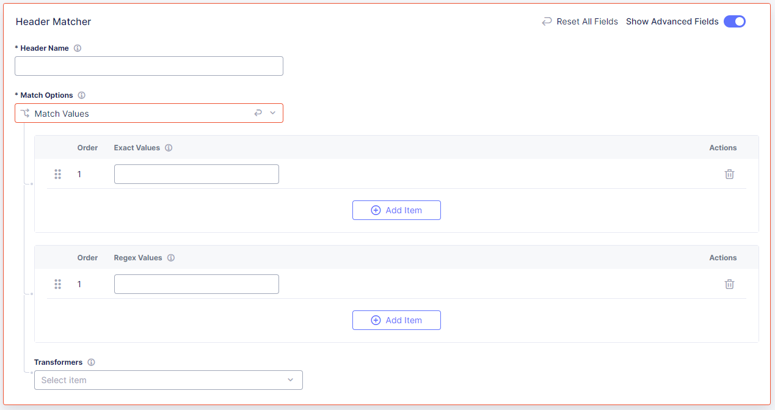
Task: Open the Transformers info tooltip
Action: (x=91, y=362)
